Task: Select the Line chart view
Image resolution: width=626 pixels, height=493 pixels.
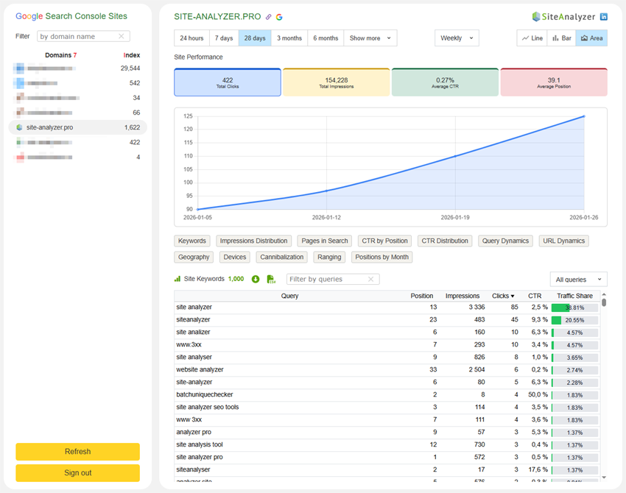Action: point(531,37)
